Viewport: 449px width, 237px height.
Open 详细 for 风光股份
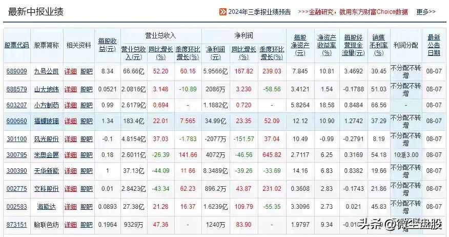pos(71,139)
